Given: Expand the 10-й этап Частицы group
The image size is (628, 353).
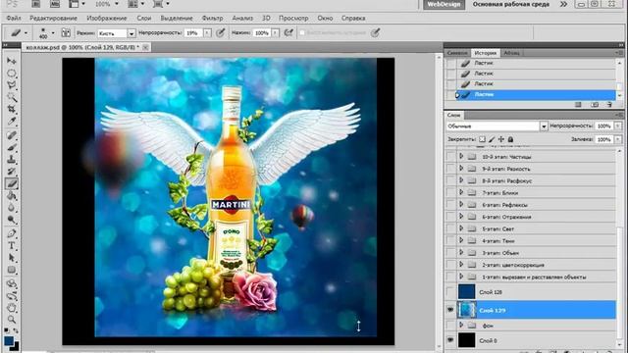Looking at the screenshot, I should tap(461, 157).
